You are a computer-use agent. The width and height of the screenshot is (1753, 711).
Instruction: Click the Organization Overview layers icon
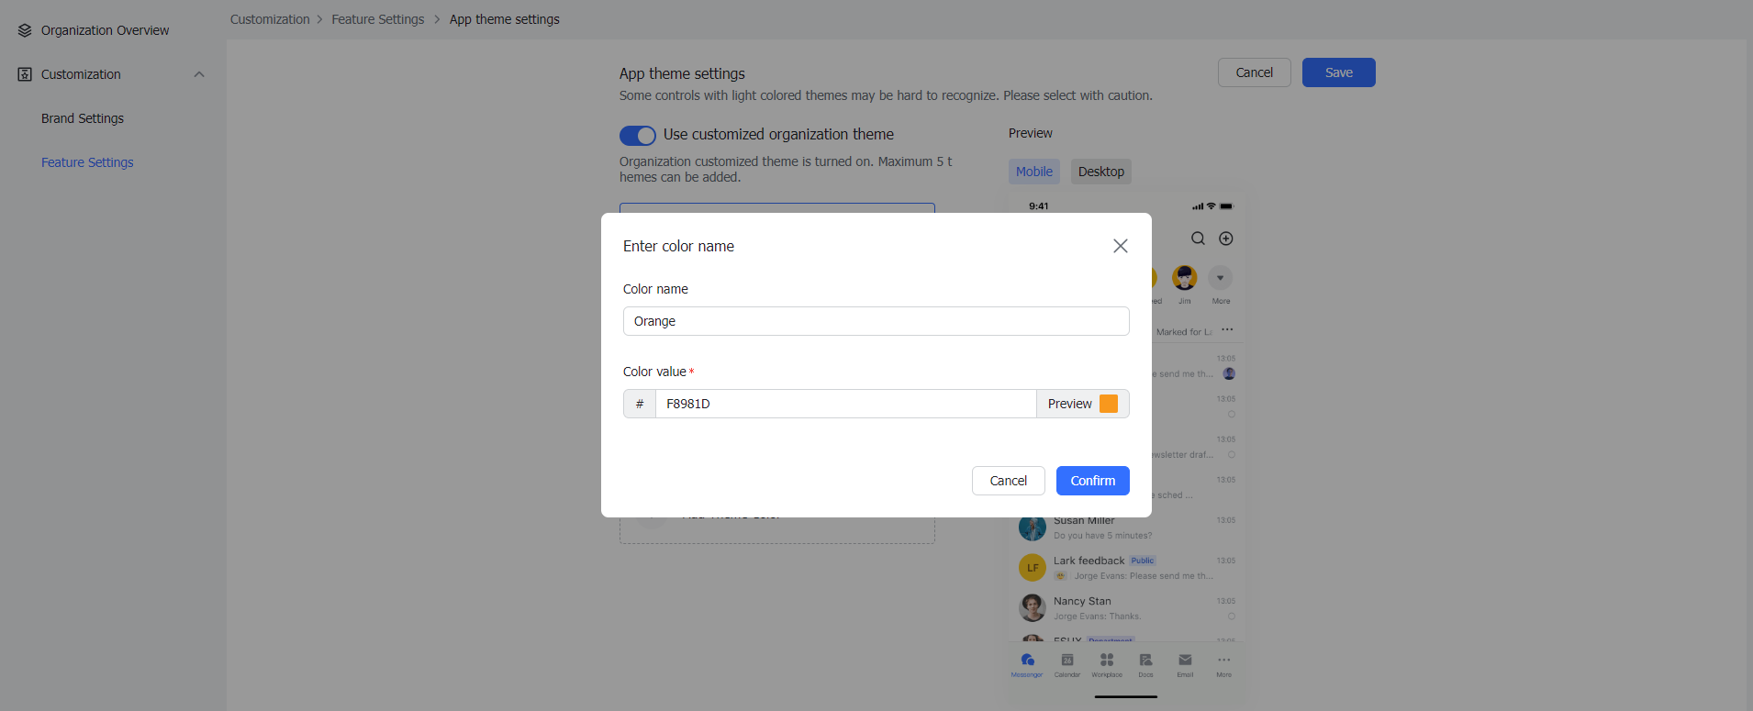tap(25, 30)
